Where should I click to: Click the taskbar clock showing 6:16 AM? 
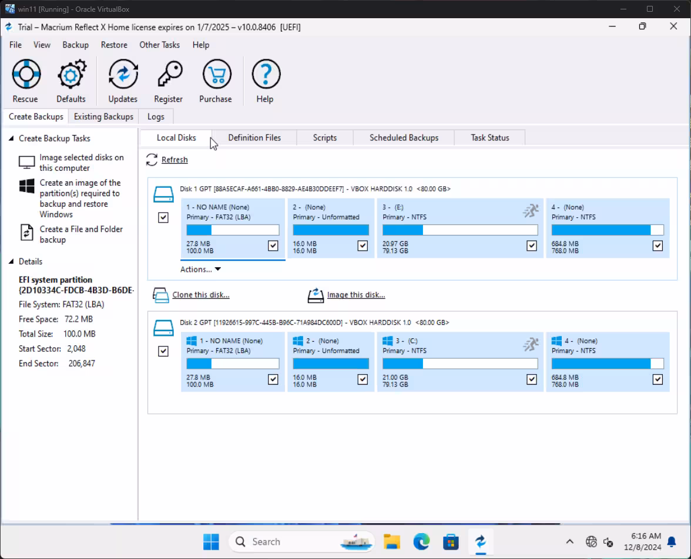click(x=643, y=542)
